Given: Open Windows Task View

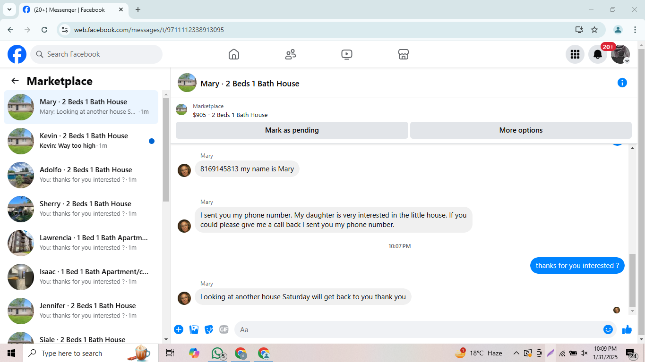Looking at the screenshot, I should click(170, 353).
